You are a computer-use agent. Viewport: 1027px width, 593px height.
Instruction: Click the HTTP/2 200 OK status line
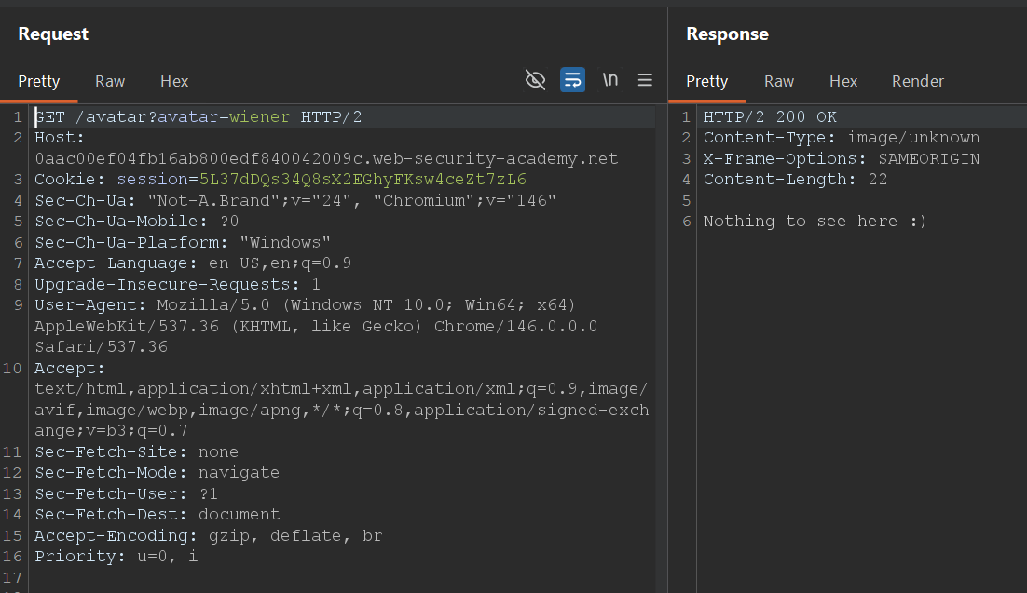770,117
